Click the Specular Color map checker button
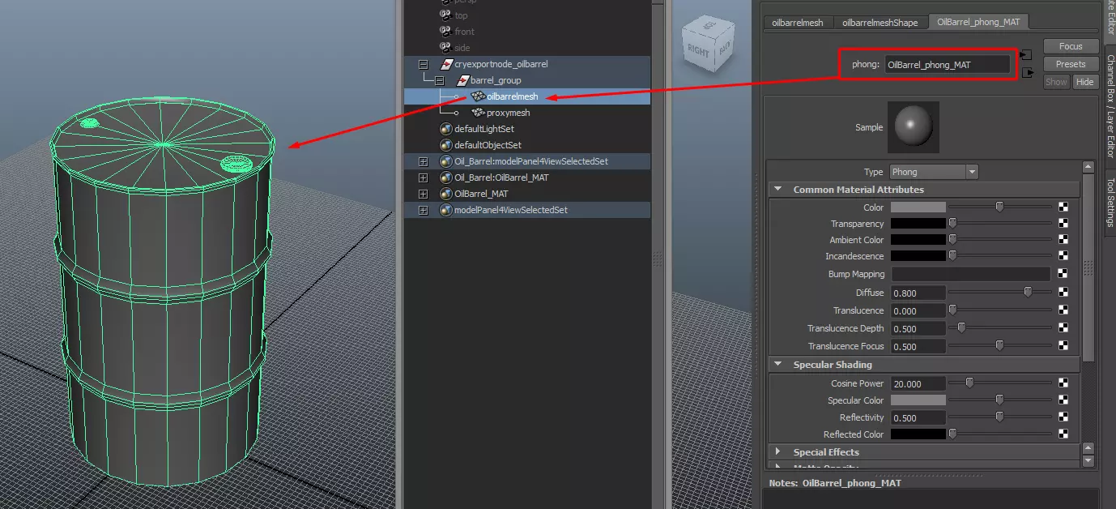The width and height of the screenshot is (1116, 509). click(1063, 400)
